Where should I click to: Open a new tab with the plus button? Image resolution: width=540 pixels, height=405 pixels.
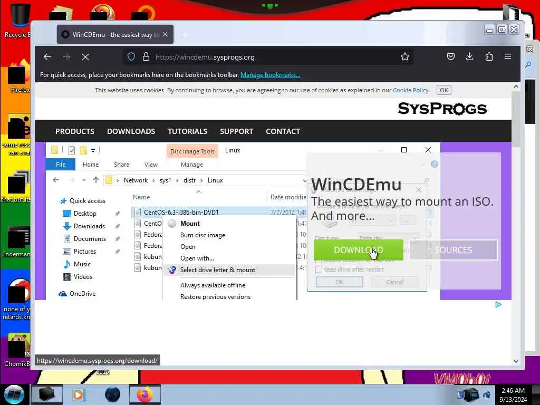click(x=185, y=35)
